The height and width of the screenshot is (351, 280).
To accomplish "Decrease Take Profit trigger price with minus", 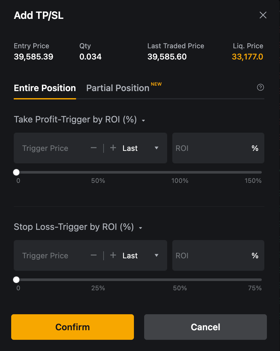I will [94, 148].
